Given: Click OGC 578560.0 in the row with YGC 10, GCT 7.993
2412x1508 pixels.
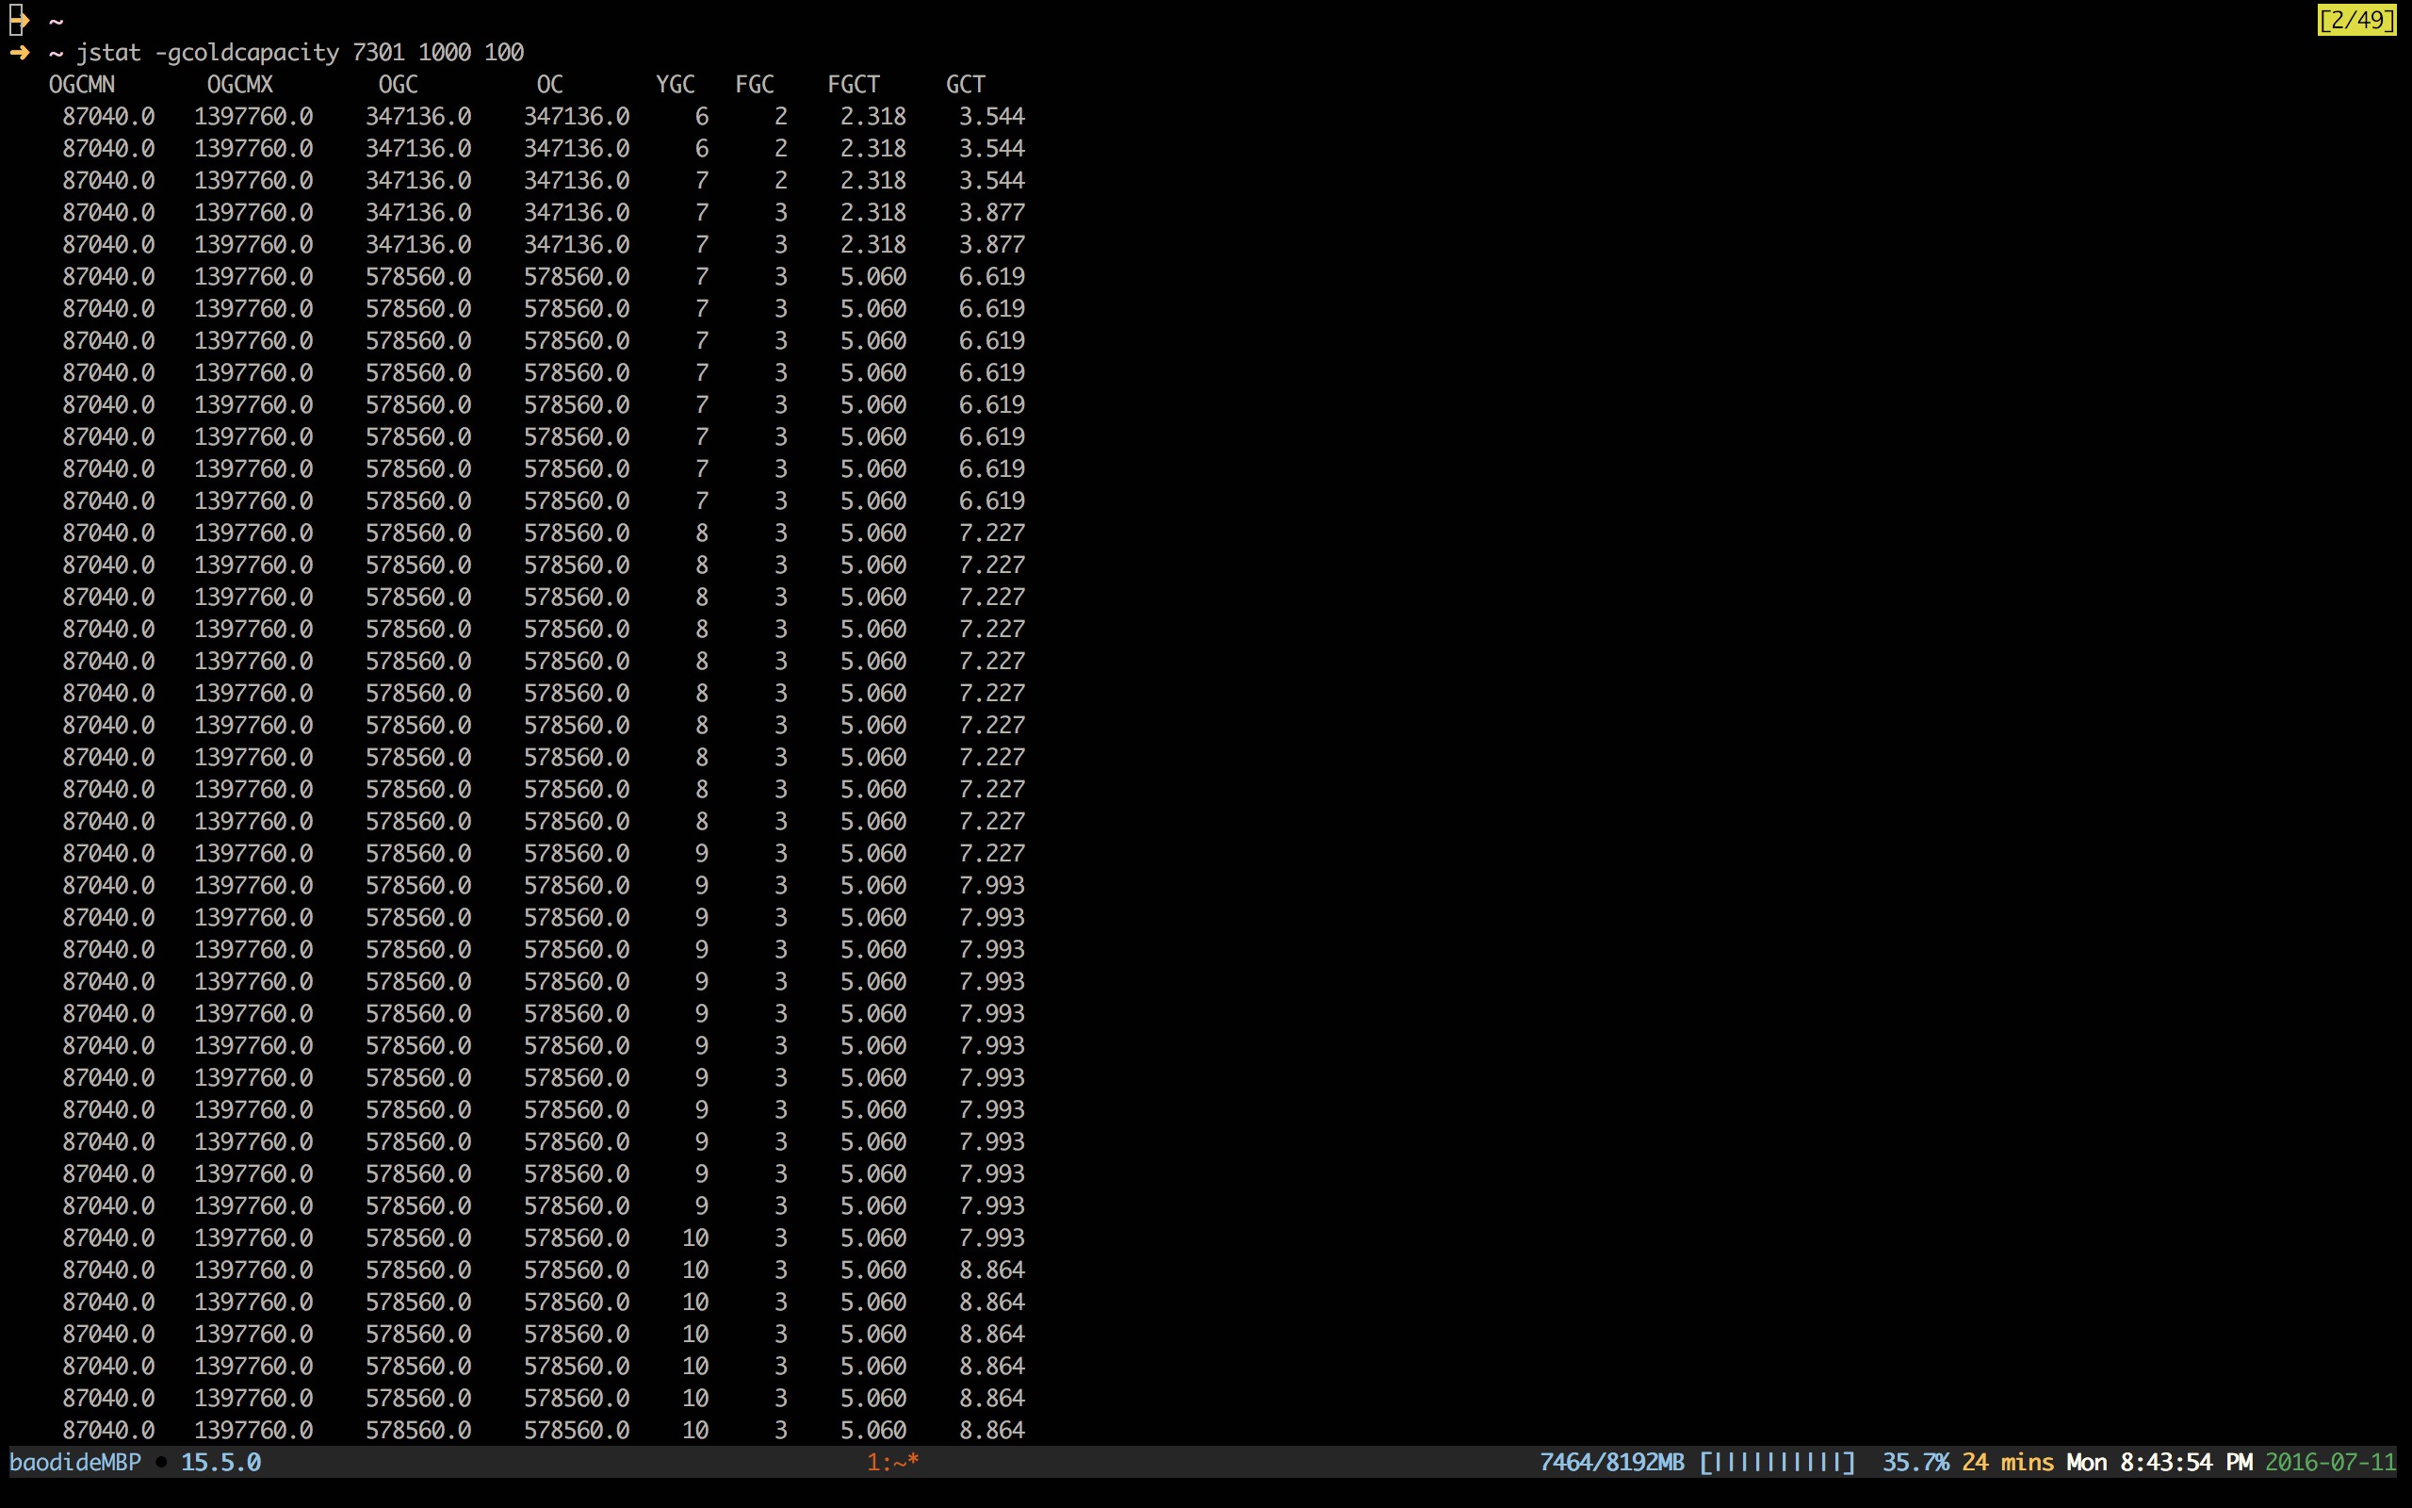Looking at the screenshot, I should click(x=418, y=1238).
